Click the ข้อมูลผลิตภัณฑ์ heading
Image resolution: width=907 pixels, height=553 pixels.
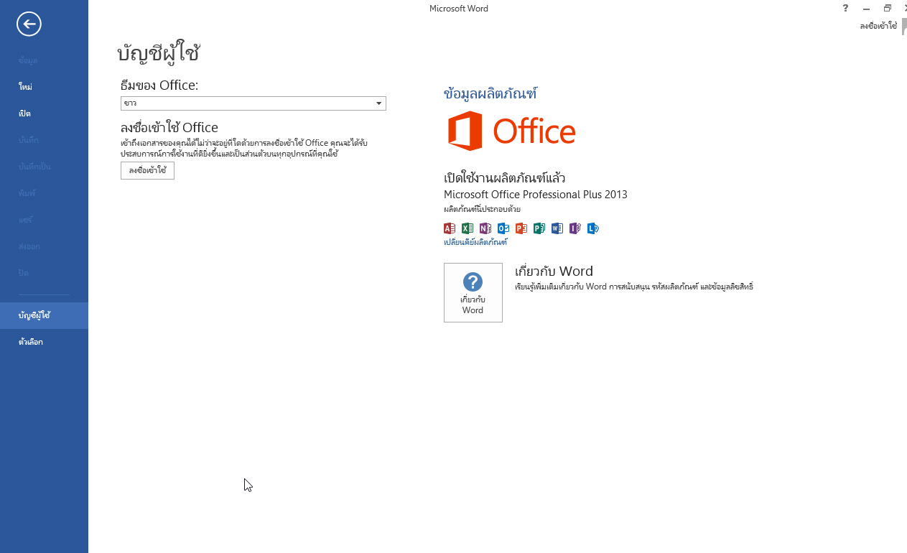490,93
